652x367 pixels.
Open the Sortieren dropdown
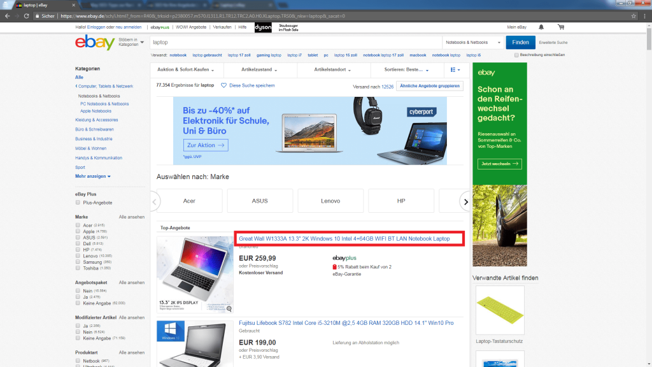pos(406,69)
